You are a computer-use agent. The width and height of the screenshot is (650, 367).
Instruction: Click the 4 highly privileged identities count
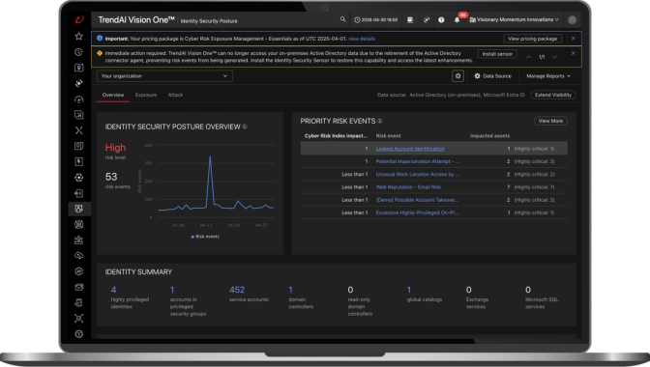pyautogui.click(x=113, y=290)
